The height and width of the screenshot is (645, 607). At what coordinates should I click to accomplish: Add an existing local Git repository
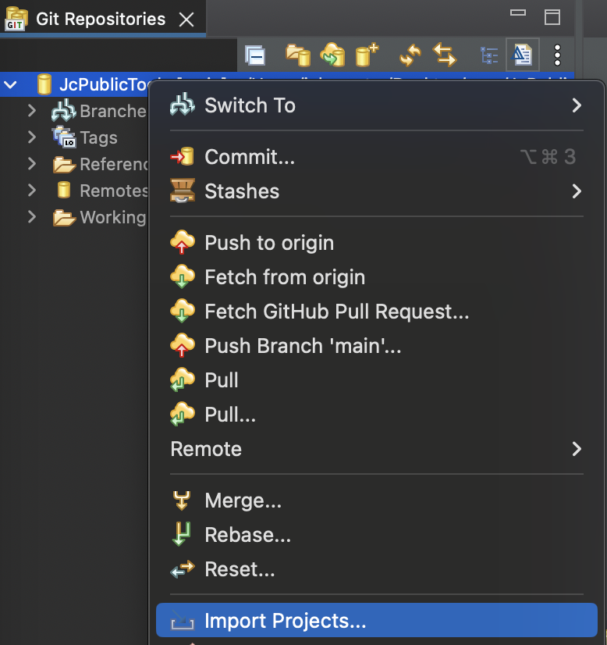click(297, 55)
